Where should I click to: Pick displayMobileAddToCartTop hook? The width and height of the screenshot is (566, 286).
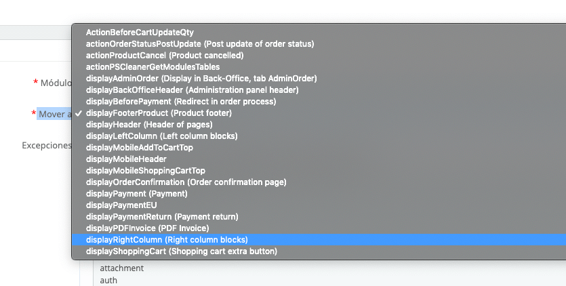pyautogui.click(x=319, y=148)
